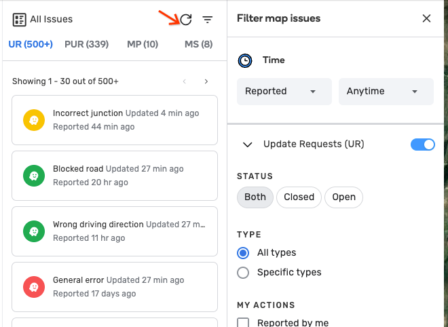Open the filter list icon
This screenshot has width=448, height=327.
point(208,20)
